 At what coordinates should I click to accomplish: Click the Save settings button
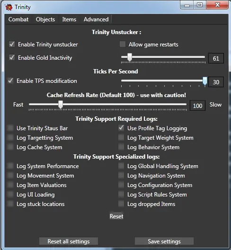click(164, 241)
